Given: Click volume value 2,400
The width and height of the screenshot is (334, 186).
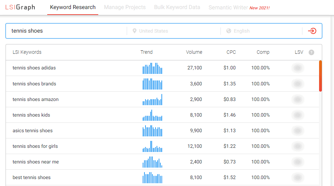Looking at the screenshot, I should tap(196, 162).
